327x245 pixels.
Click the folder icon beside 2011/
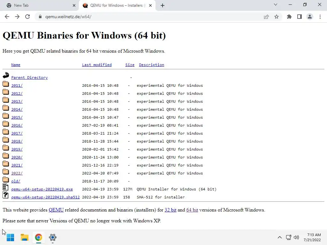tap(6, 84)
